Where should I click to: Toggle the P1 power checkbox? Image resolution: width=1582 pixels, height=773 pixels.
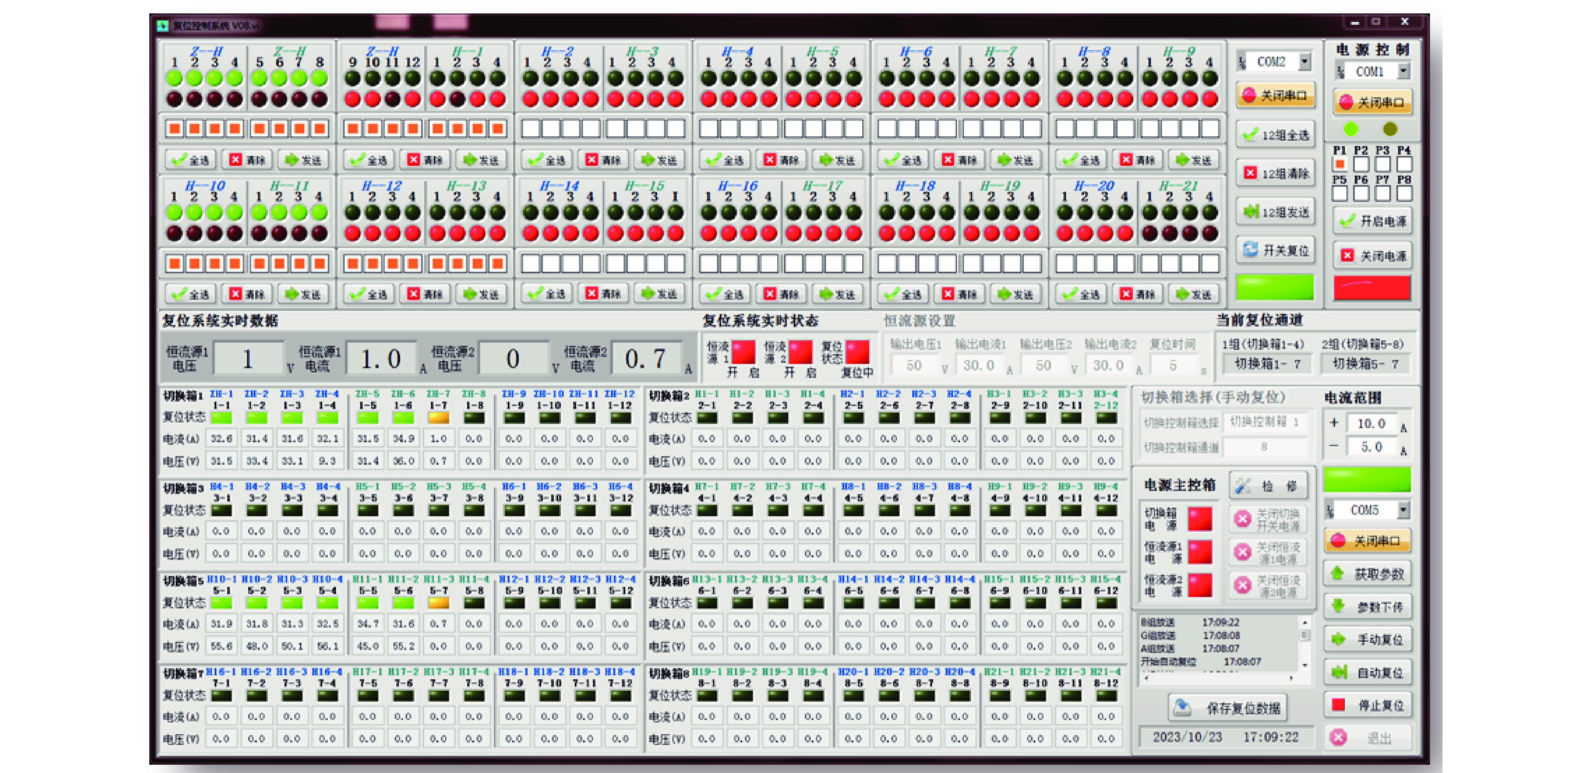coord(1339,164)
